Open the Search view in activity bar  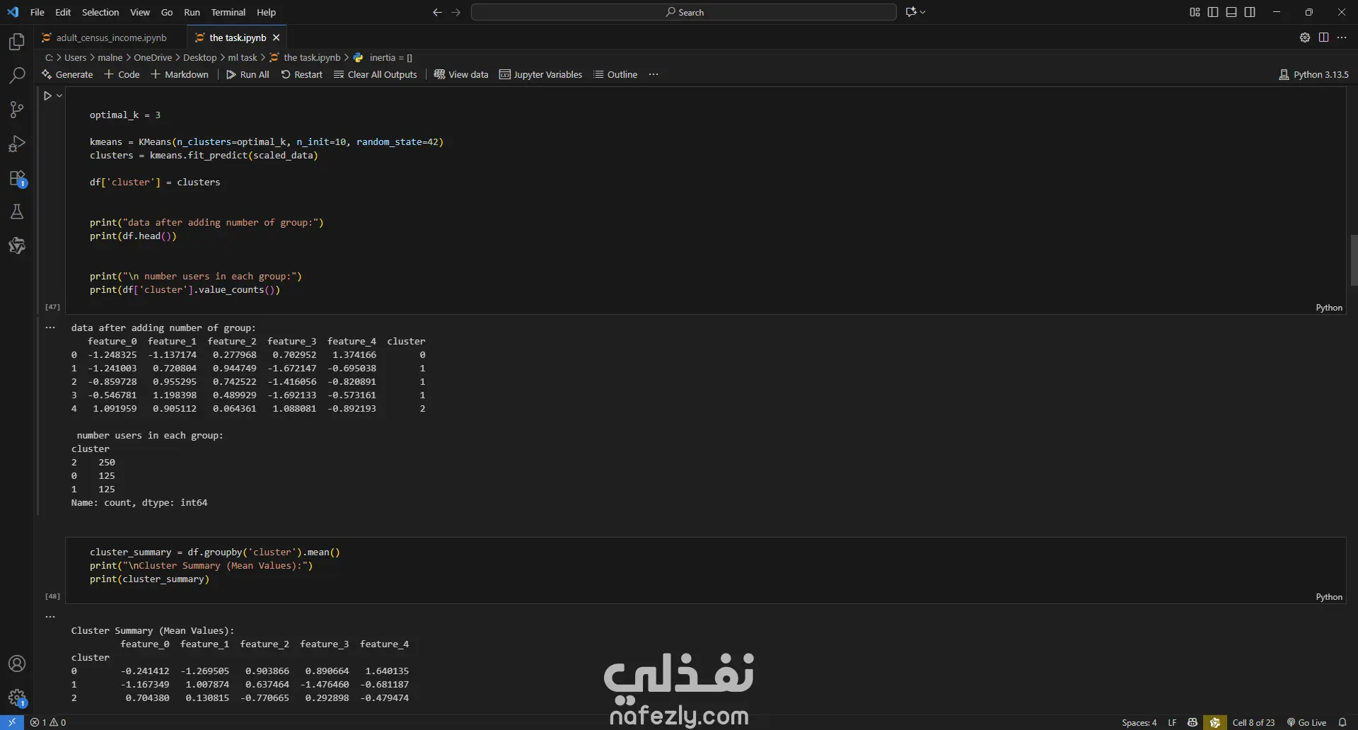(x=17, y=75)
